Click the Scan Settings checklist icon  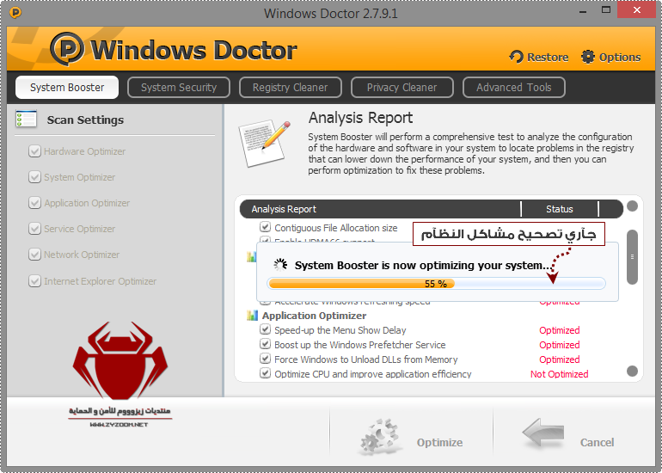pos(26,119)
